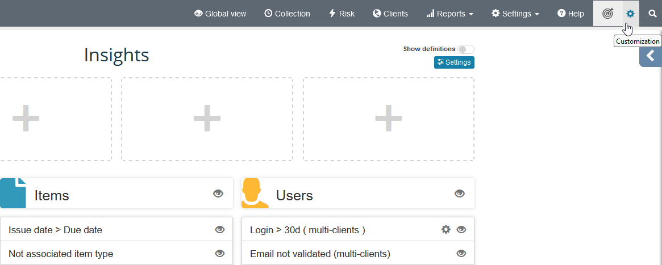Toggle eye icon for Users header
This screenshot has height=265, width=662.
[460, 194]
